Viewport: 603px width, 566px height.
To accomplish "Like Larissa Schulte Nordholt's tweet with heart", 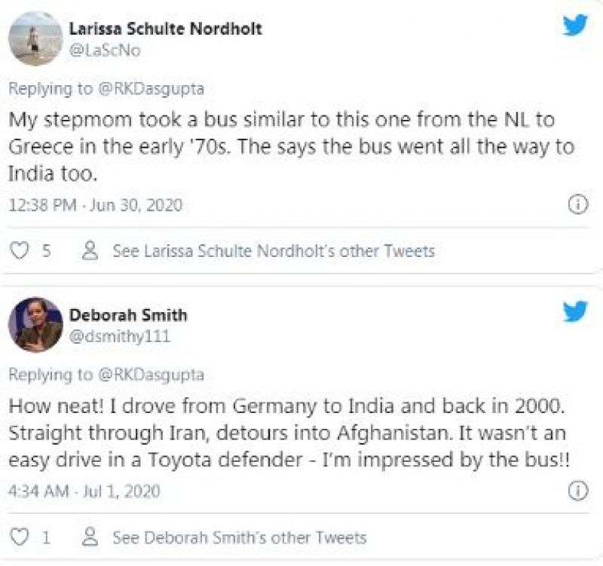I will 22,251.
